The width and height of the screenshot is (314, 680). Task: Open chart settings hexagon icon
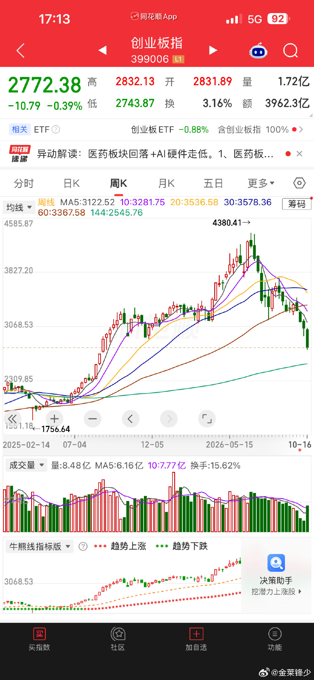pyautogui.click(x=299, y=183)
